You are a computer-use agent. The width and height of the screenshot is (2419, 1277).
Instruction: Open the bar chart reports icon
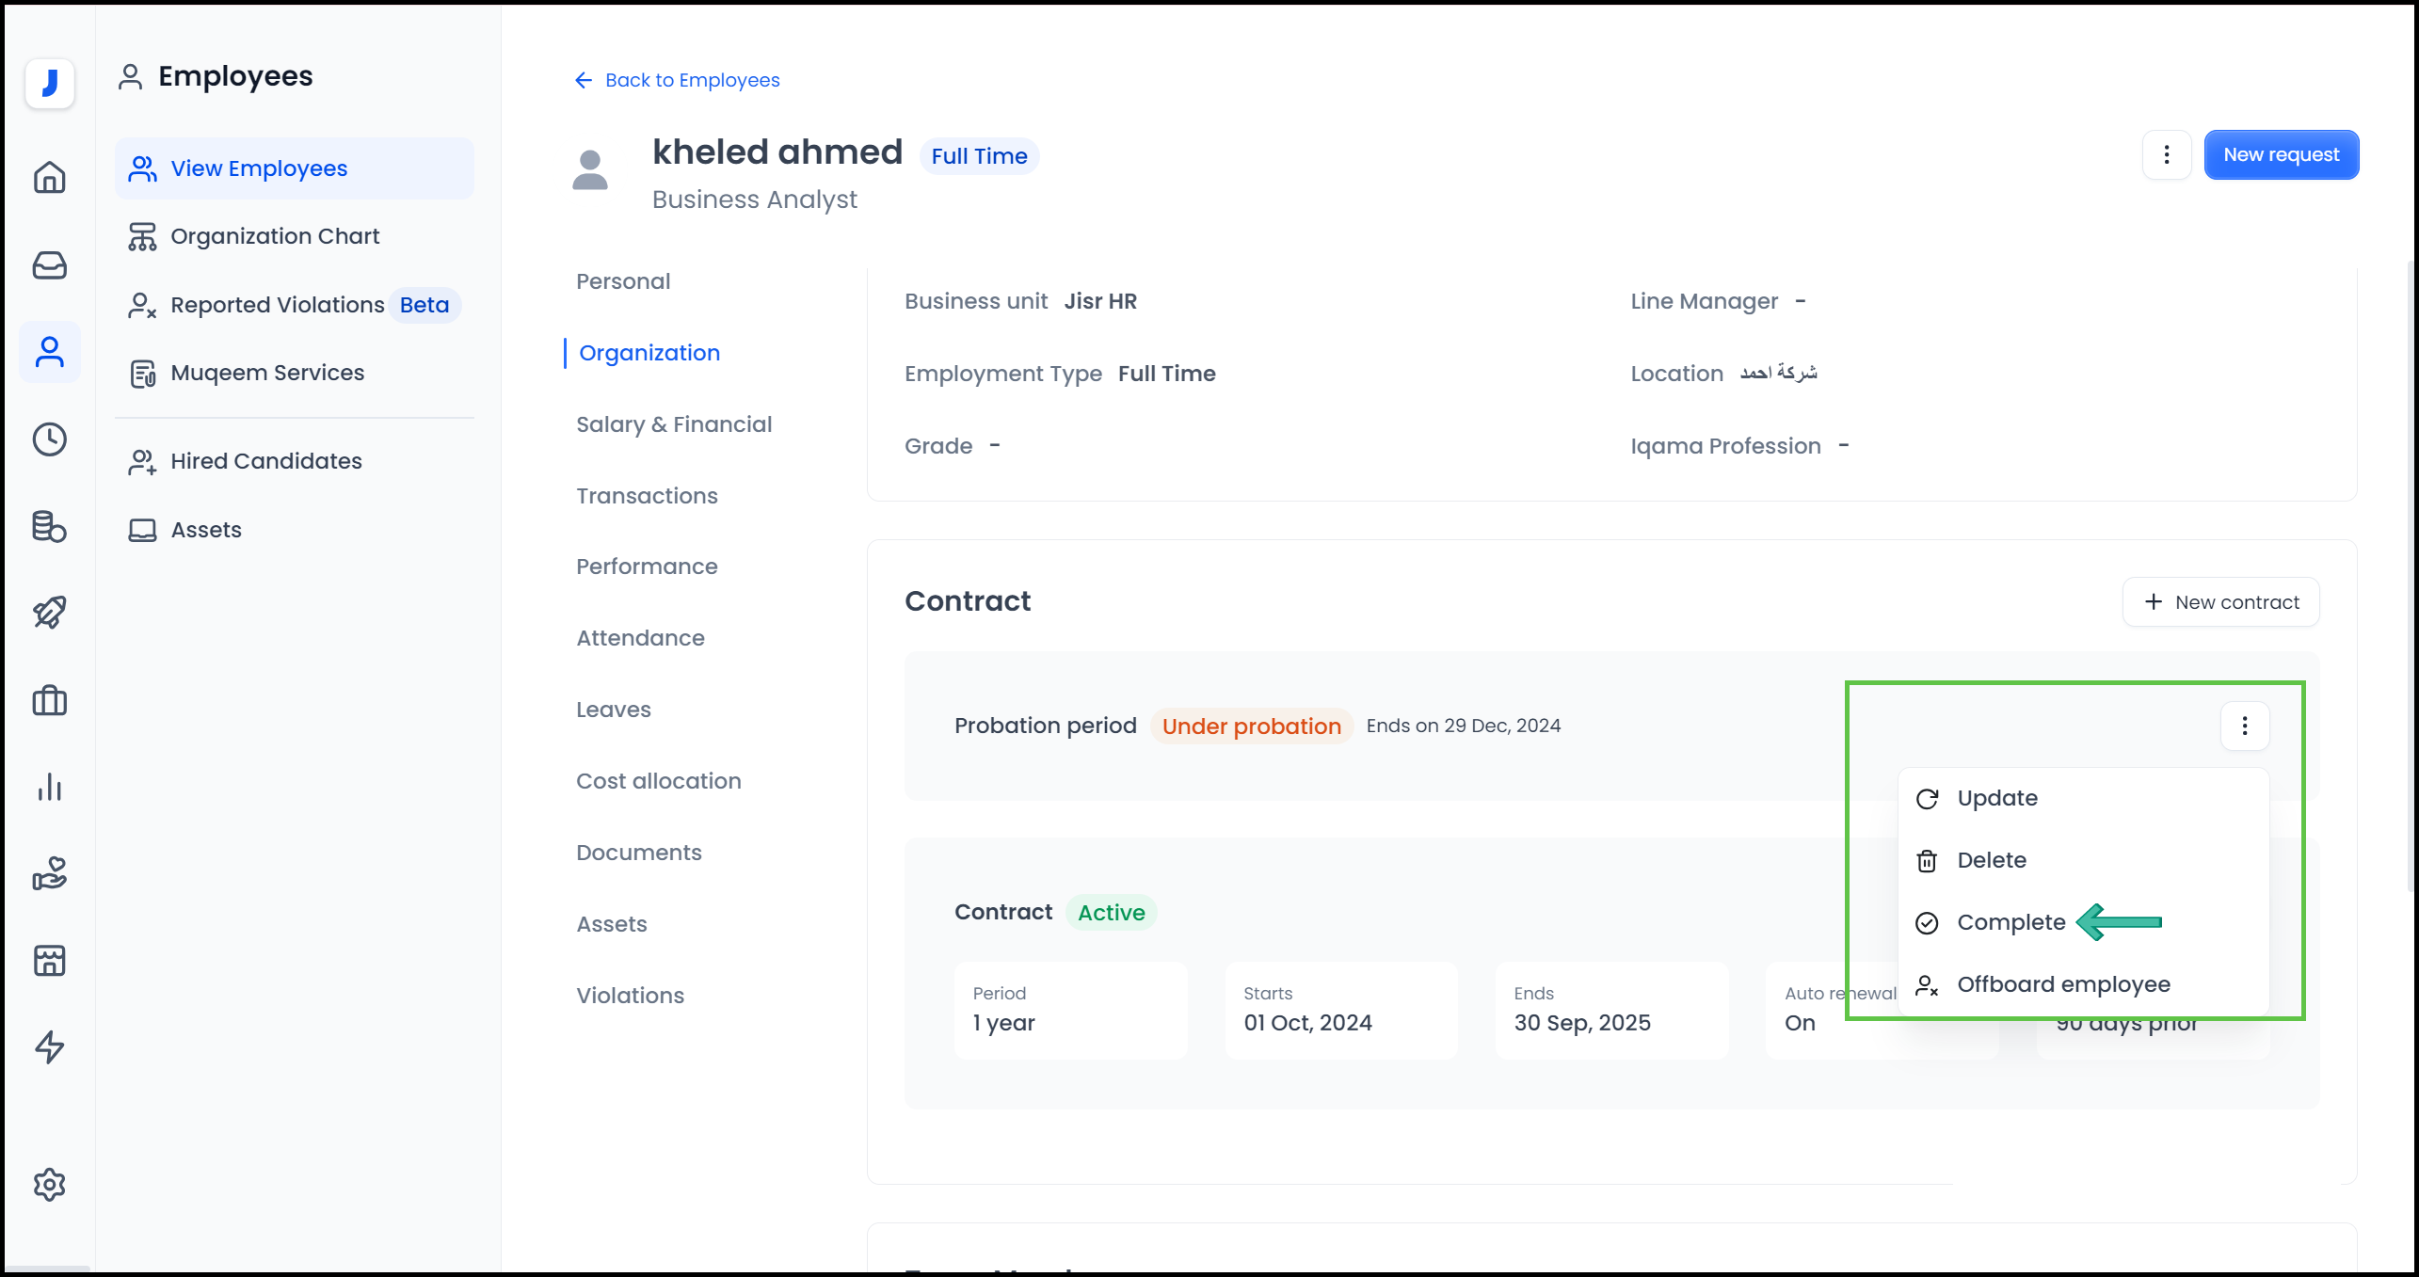(x=49, y=787)
